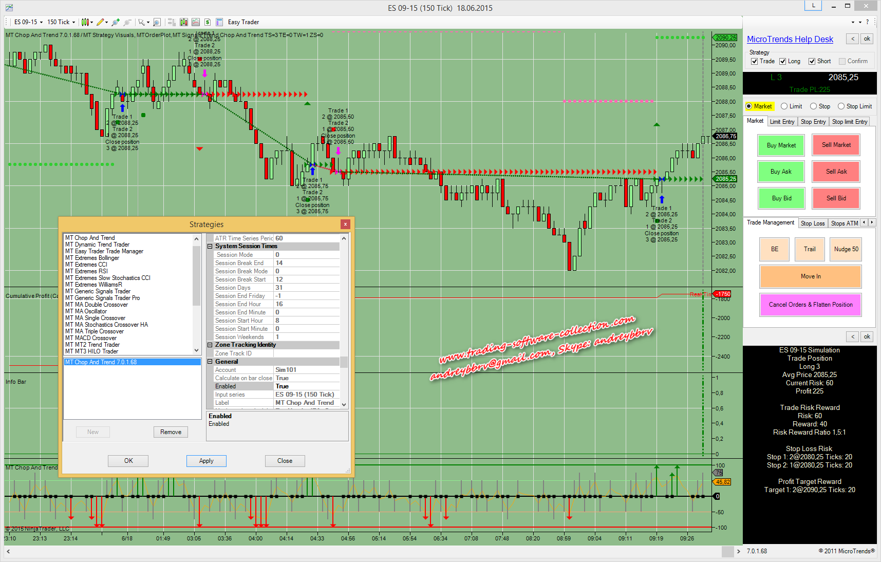Click the green dollar Chart Trader icon
881x562 pixels.
208,22
